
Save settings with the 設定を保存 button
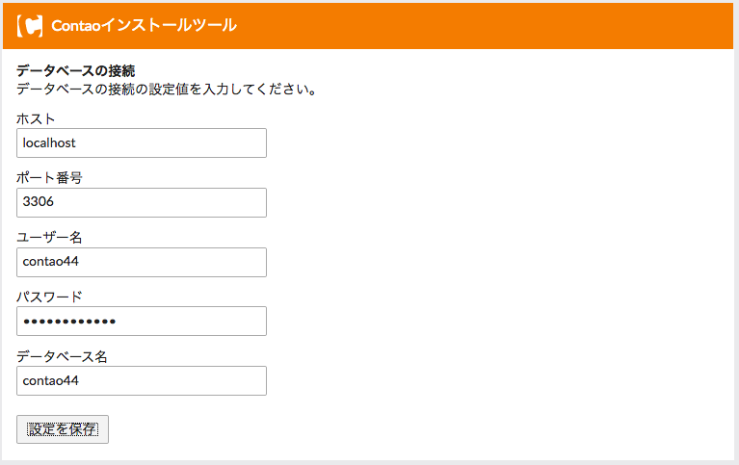point(63,429)
